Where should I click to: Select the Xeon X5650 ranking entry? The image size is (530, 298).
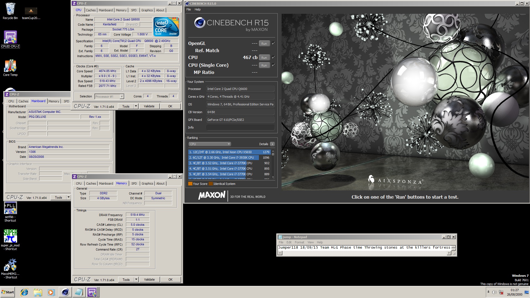pos(229,152)
